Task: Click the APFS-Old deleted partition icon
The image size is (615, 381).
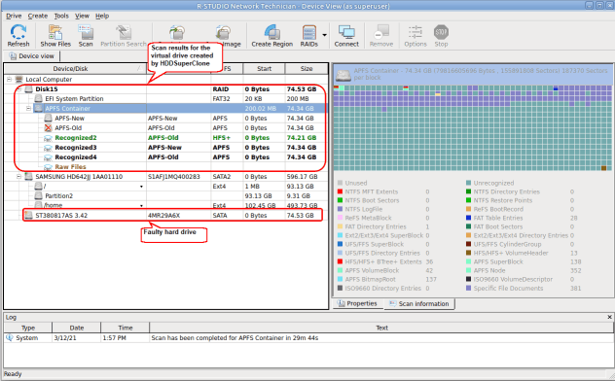Action: tap(48, 128)
